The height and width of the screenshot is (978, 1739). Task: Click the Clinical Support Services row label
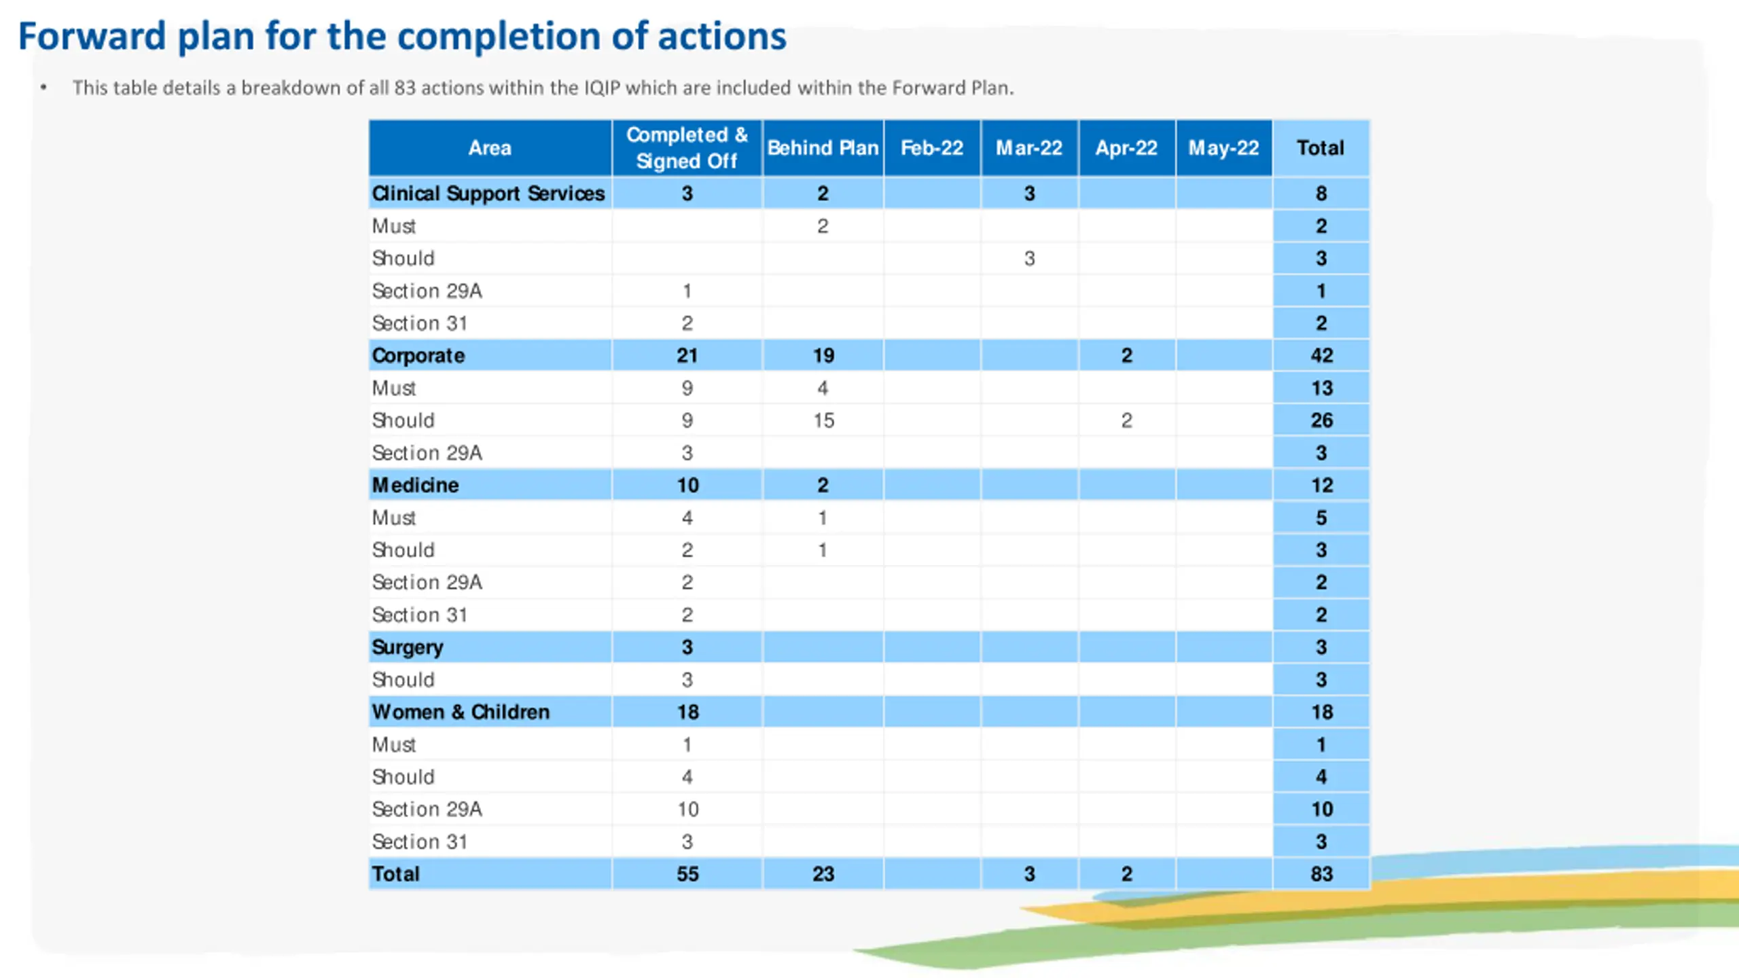[x=488, y=194]
